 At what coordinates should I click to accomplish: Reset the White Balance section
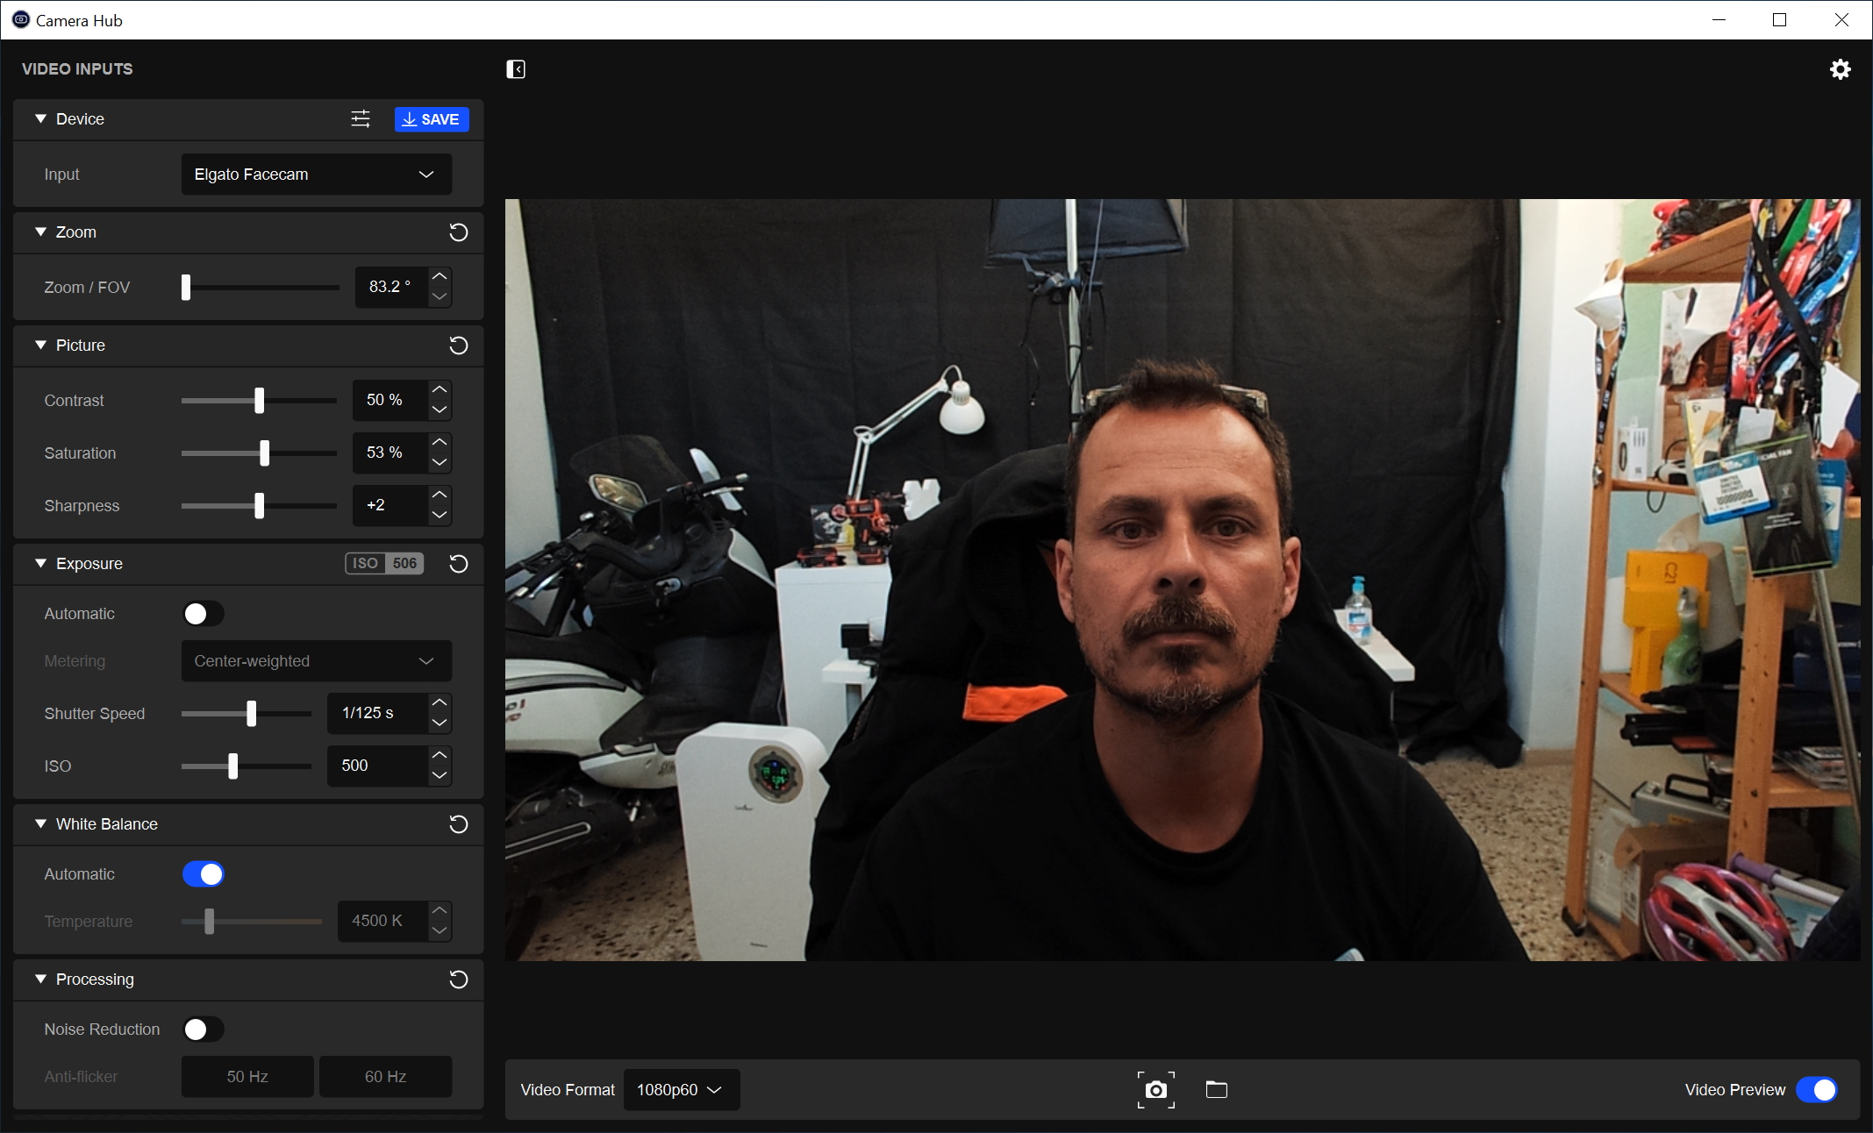pos(458,824)
